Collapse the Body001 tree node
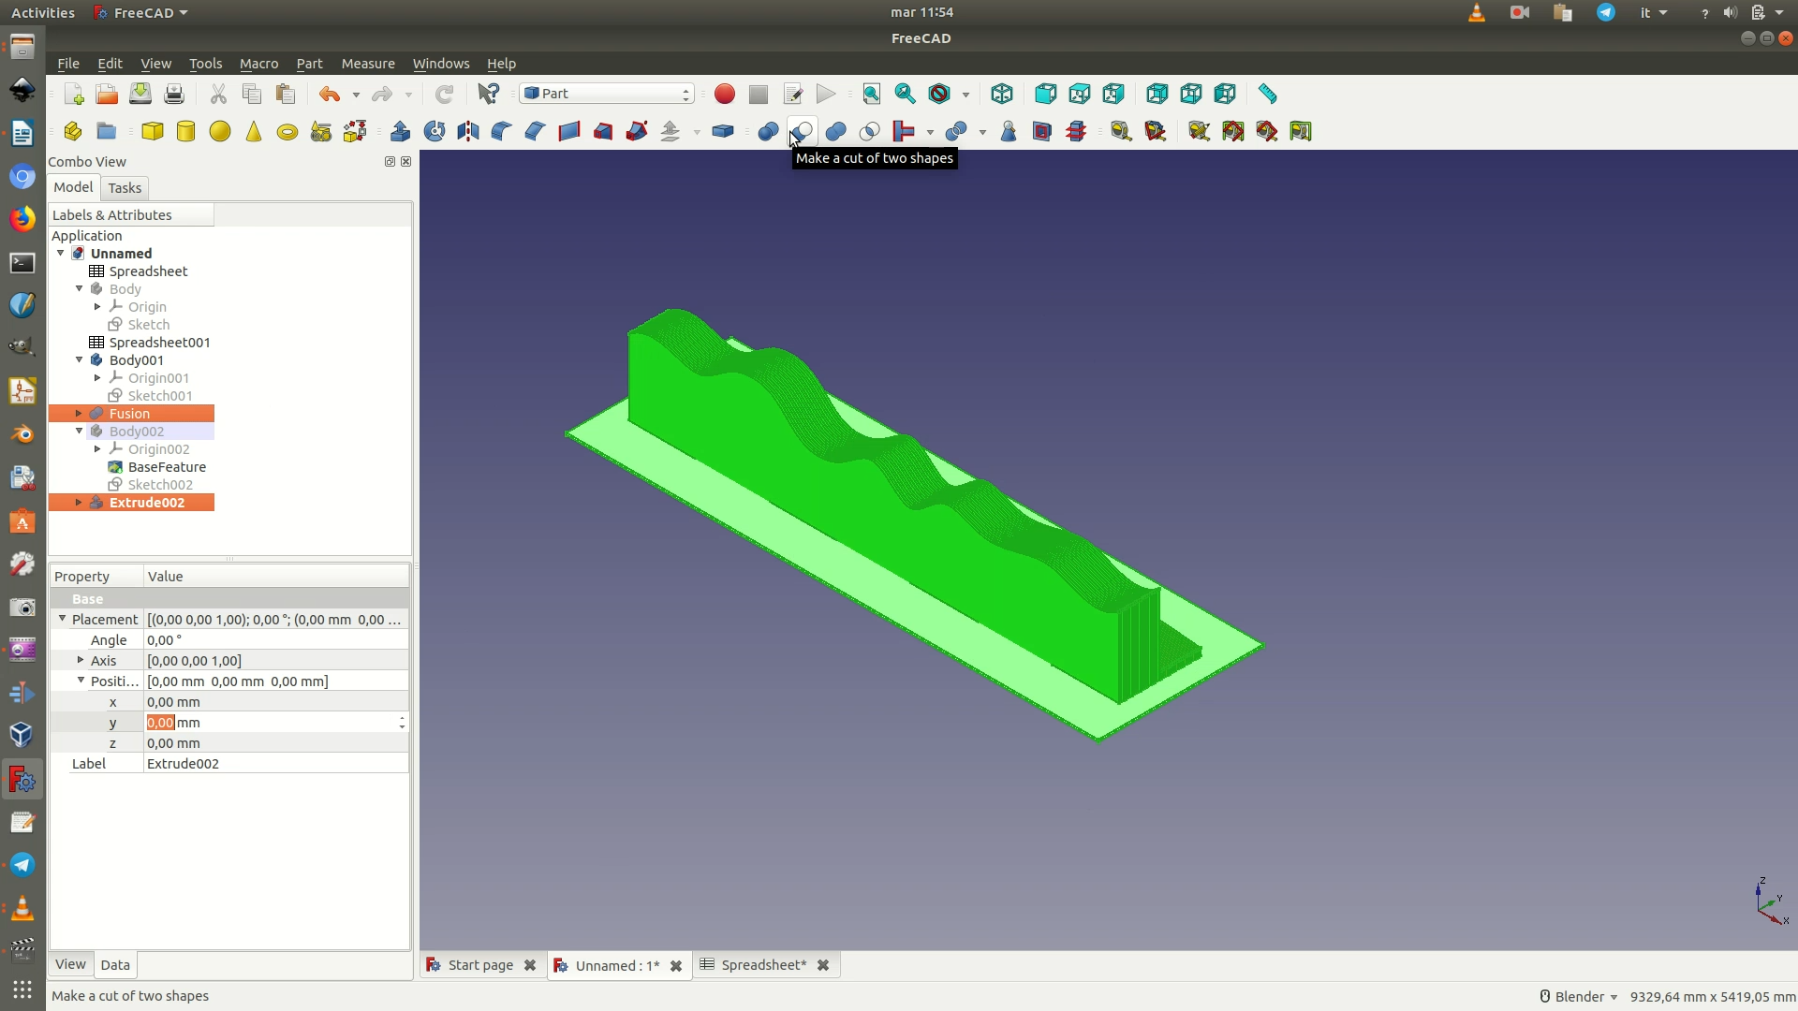The width and height of the screenshot is (1798, 1011). tap(80, 359)
